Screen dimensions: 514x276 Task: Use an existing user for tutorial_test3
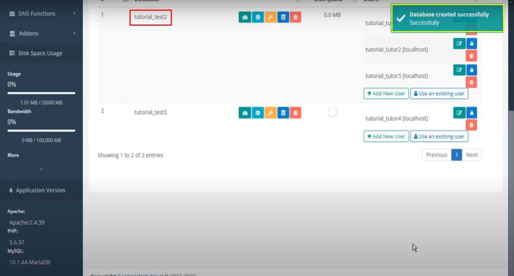(439, 136)
